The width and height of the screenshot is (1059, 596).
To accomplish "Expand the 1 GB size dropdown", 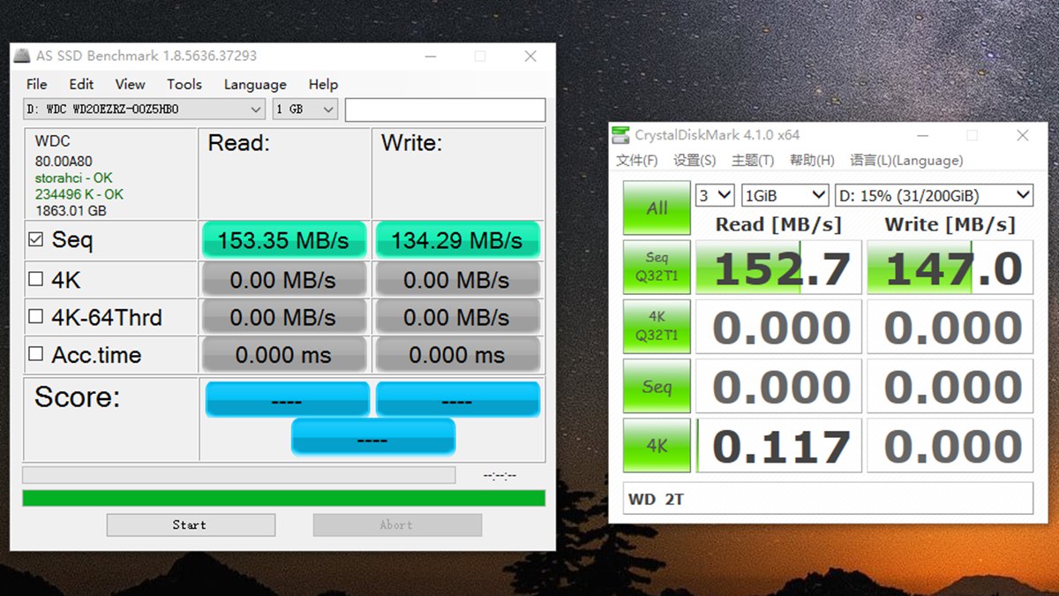I will [304, 109].
